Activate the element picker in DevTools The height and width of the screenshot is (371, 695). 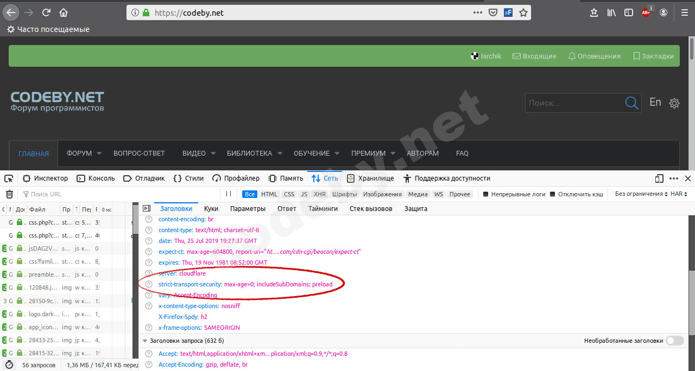coord(9,178)
